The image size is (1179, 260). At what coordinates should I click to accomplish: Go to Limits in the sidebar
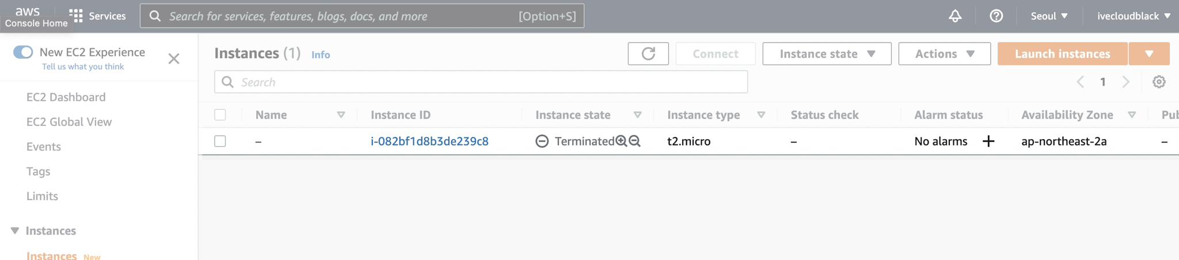coord(42,196)
